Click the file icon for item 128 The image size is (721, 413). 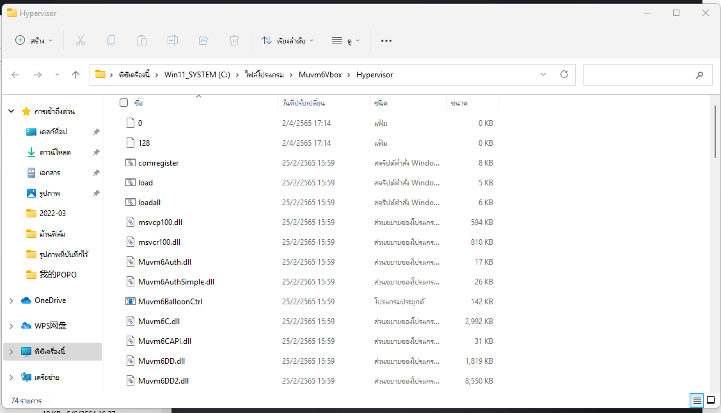131,143
